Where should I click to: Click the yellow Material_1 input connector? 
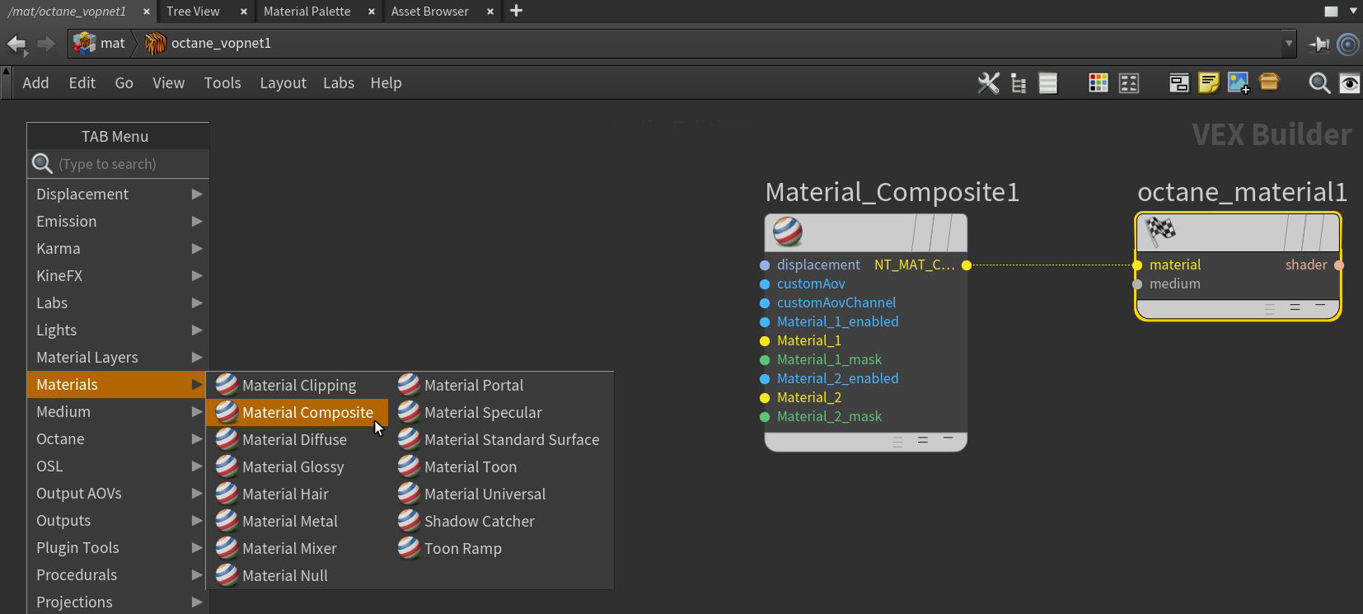[765, 341]
